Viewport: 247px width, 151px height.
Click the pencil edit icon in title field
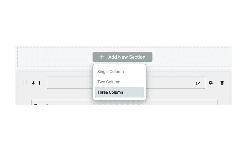(198, 83)
